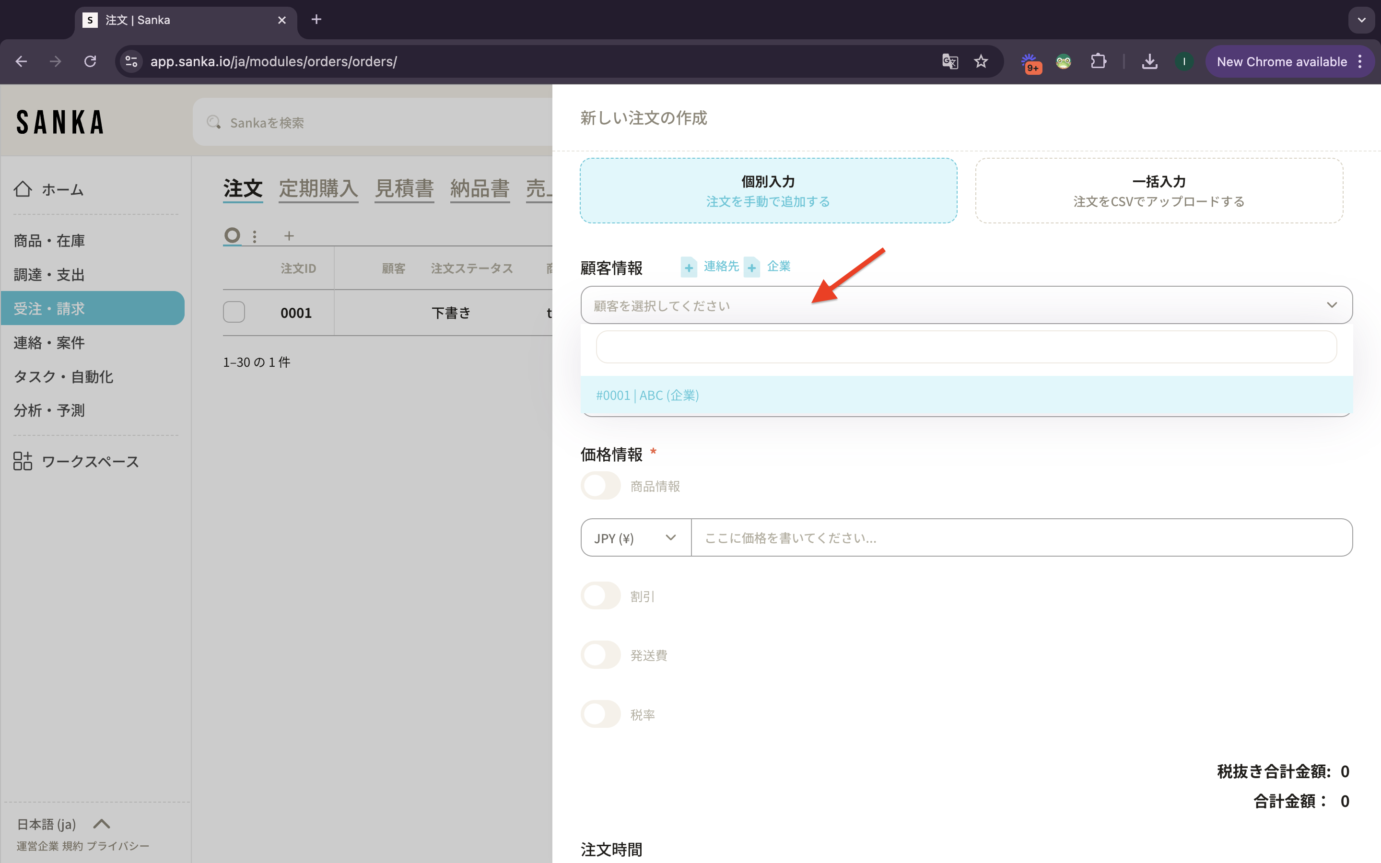Click the Home house icon in sidebar
Screen dimensions: 1381x863
pos(23,189)
